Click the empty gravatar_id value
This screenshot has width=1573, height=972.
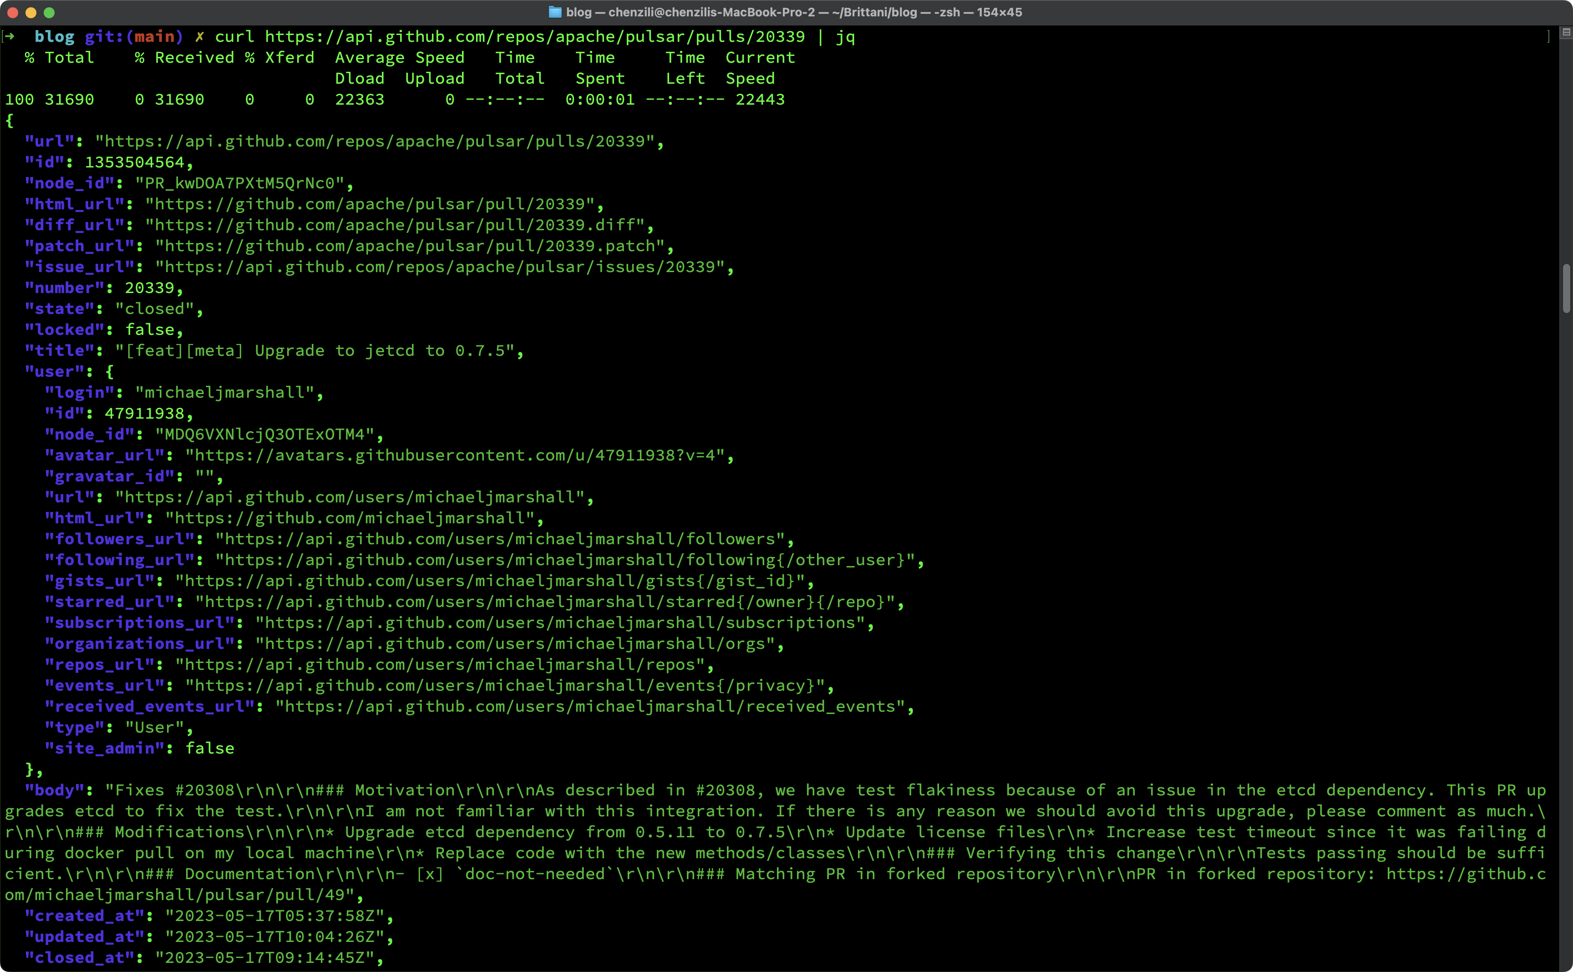pyautogui.click(x=204, y=476)
